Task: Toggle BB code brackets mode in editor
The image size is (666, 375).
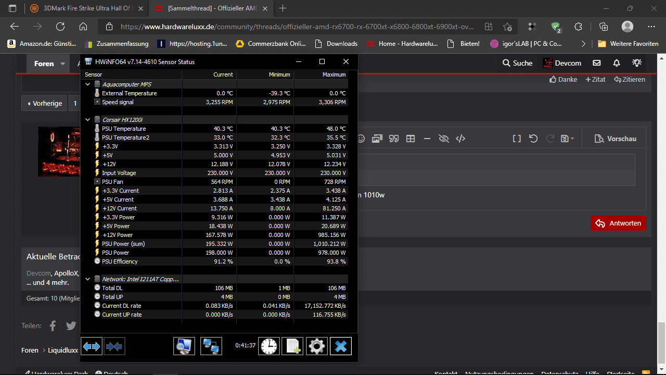Action: [517, 139]
